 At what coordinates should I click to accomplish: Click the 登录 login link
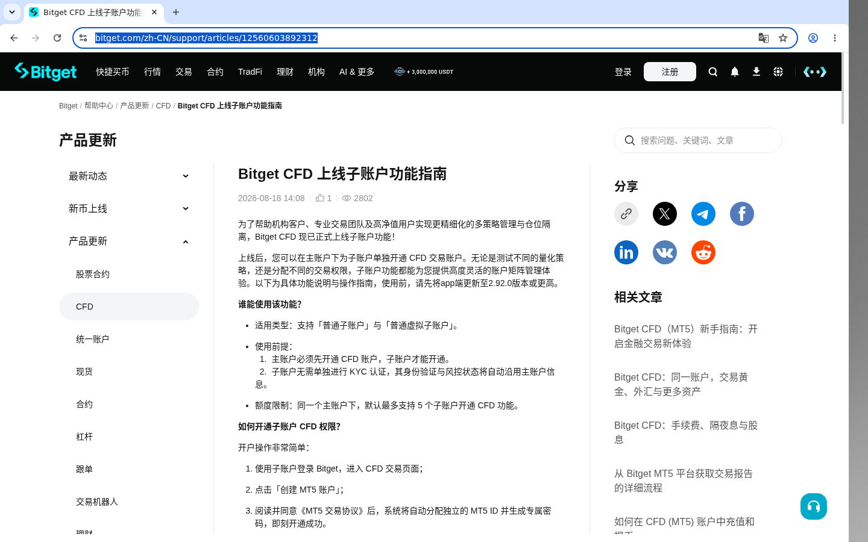click(623, 72)
